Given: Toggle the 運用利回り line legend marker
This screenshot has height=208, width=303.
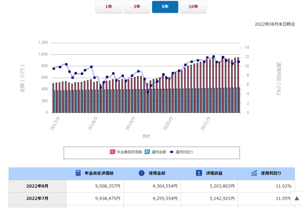Looking at the screenshot, I should click(172, 152).
